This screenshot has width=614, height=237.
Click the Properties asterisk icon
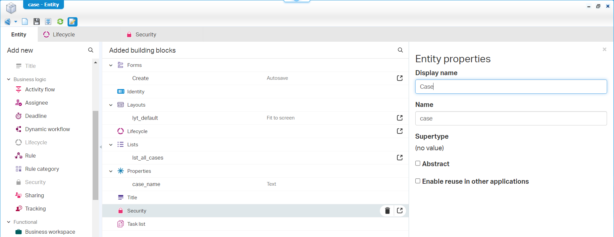(121, 171)
